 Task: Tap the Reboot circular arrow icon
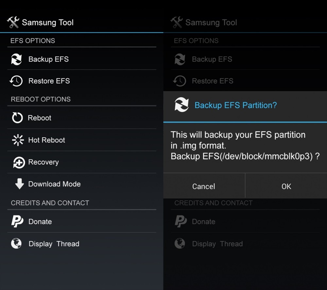point(17,118)
